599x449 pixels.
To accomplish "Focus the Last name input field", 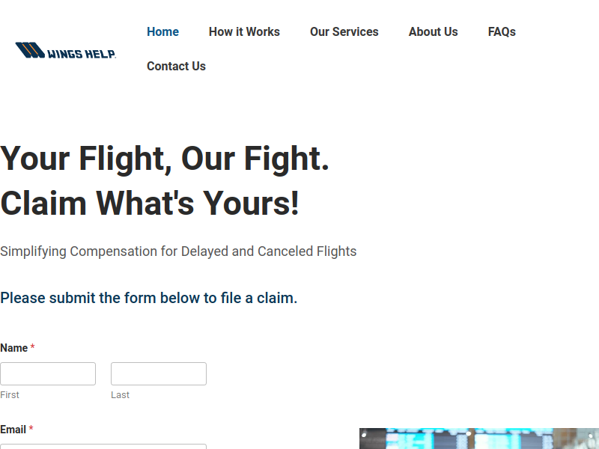I will pos(159,373).
